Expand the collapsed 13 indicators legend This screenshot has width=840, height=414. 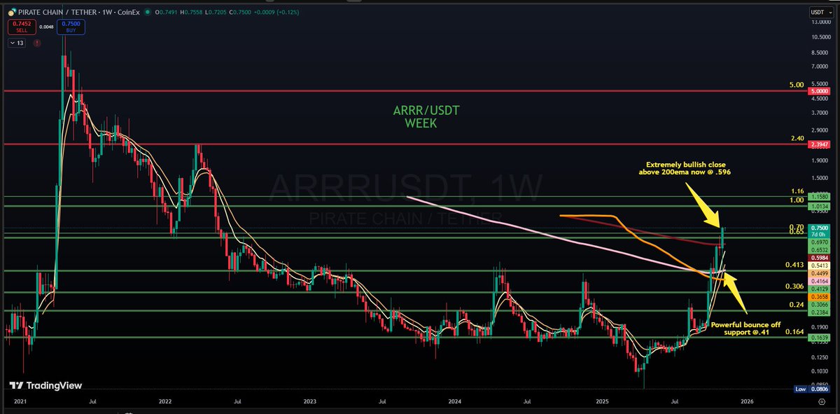click(x=16, y=43)
